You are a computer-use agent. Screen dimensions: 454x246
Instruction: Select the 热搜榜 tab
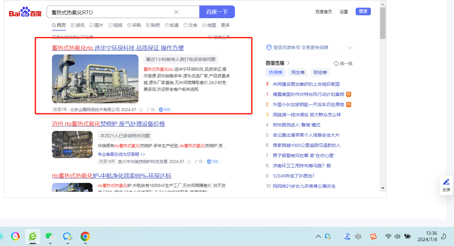click(x=276, y=72)
